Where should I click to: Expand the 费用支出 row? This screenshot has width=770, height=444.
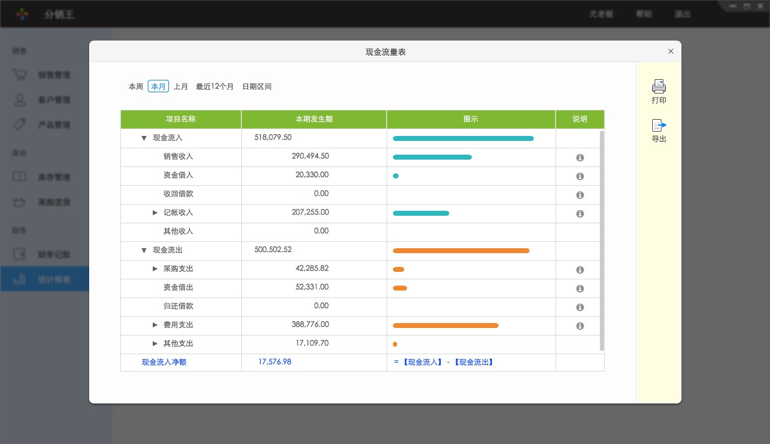(155, 325)
